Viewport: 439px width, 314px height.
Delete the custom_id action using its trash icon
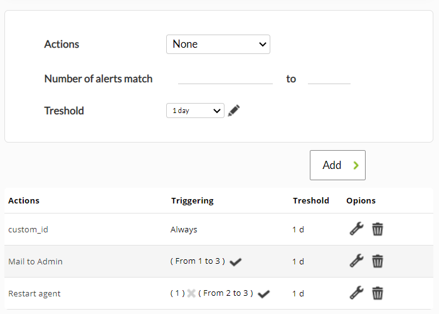(x=378, y=229)
